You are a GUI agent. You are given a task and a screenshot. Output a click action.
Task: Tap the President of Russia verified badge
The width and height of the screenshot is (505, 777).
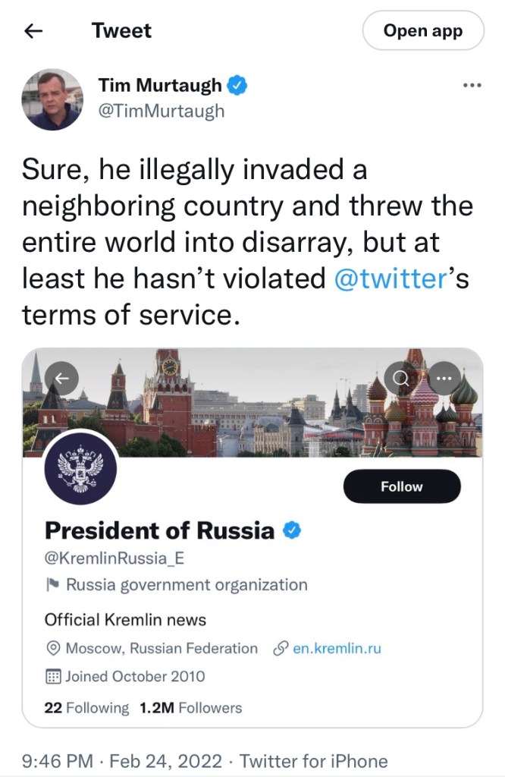292,530
